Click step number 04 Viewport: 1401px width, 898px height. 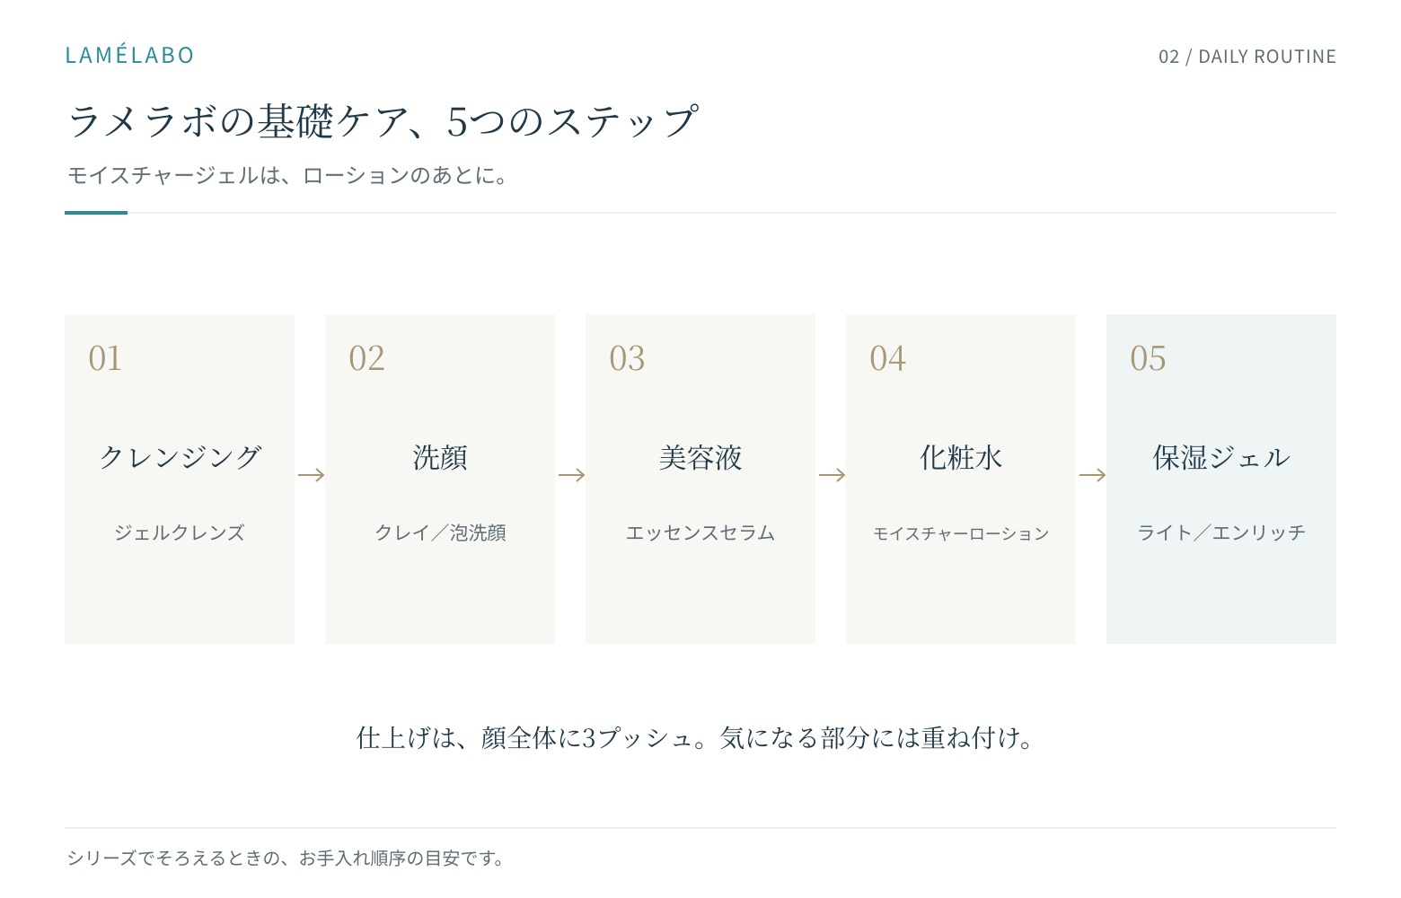pos(887,358)
